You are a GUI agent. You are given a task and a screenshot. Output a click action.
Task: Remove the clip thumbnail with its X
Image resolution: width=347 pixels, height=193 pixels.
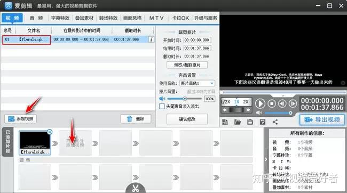point(50,132)
